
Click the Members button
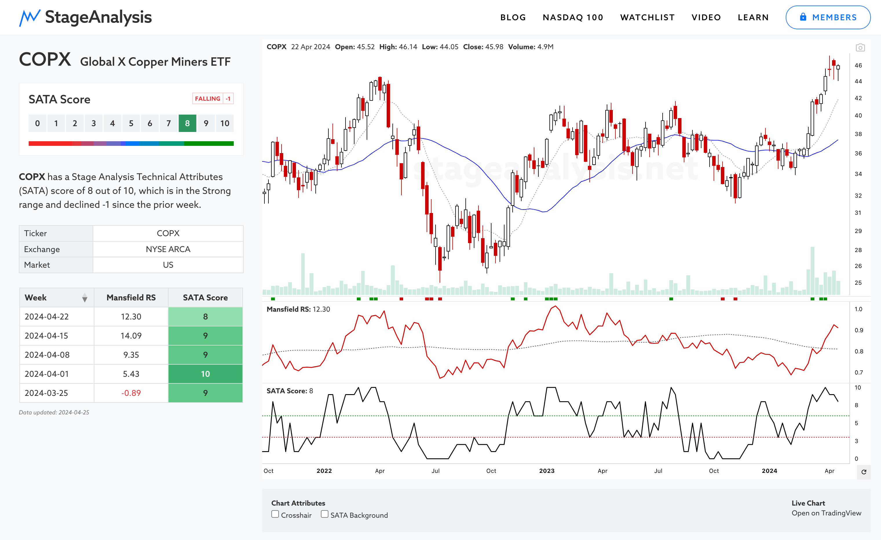828,17
